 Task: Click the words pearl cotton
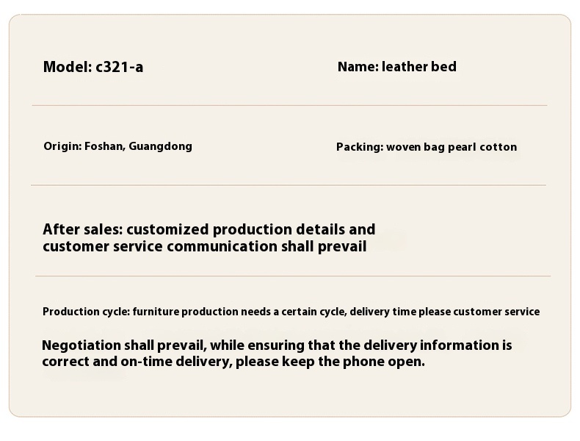coord(482,147)
